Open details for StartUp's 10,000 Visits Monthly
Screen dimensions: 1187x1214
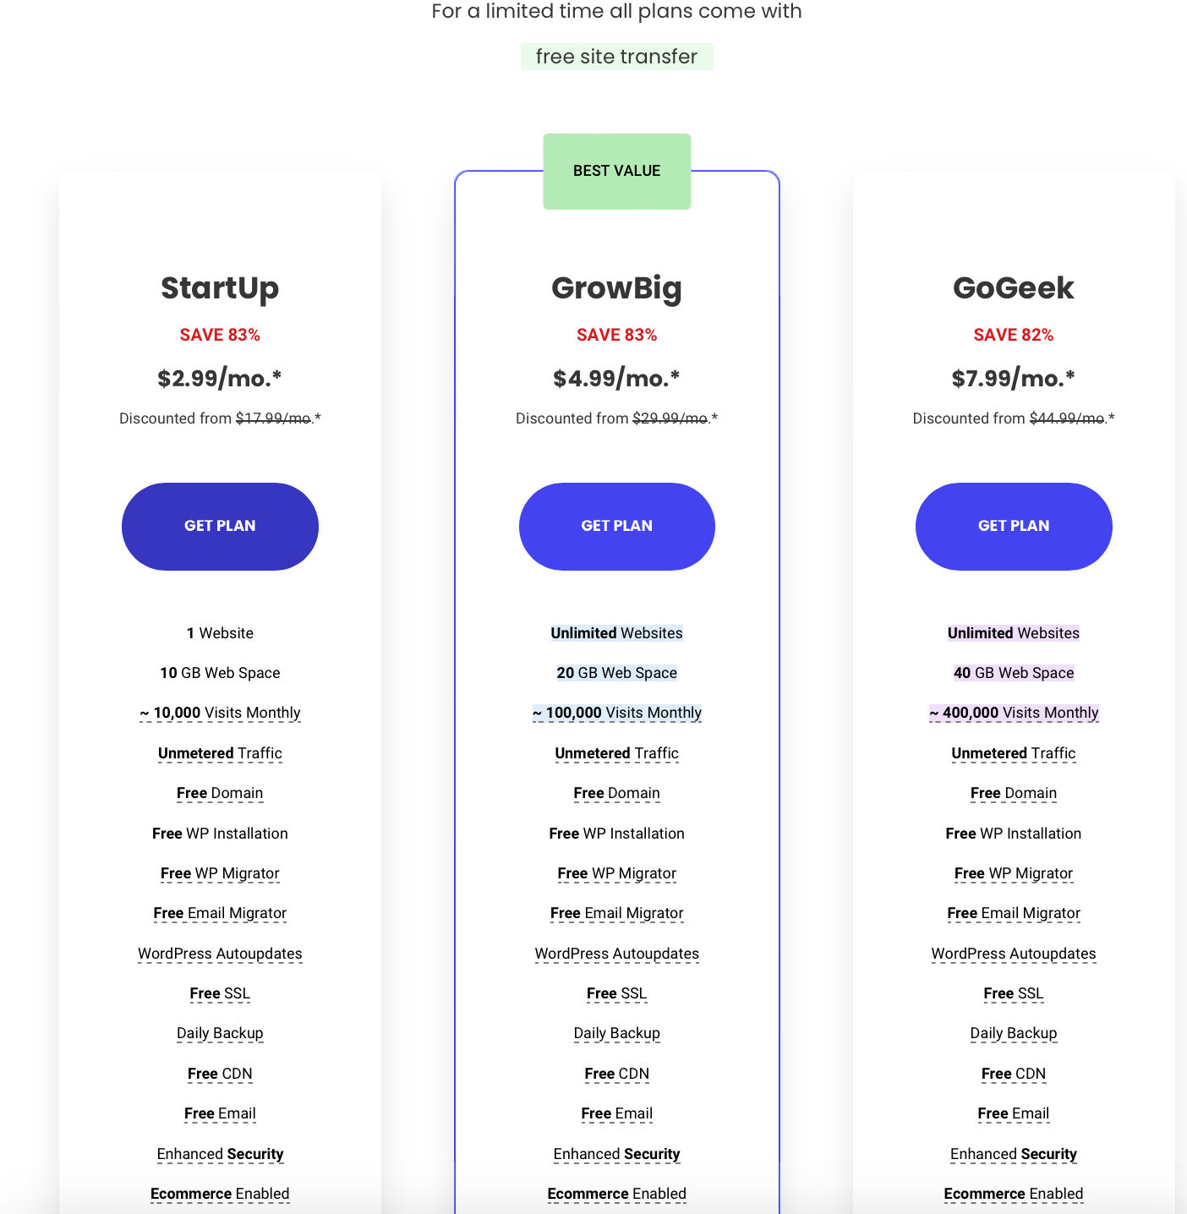(220, 713)
